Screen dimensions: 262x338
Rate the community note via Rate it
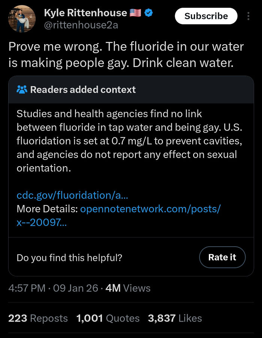[x=222, y=257]
